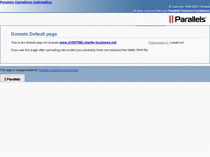Click the 'This page is autogenerated by' text
210x157 pixels.
(19, 70)
